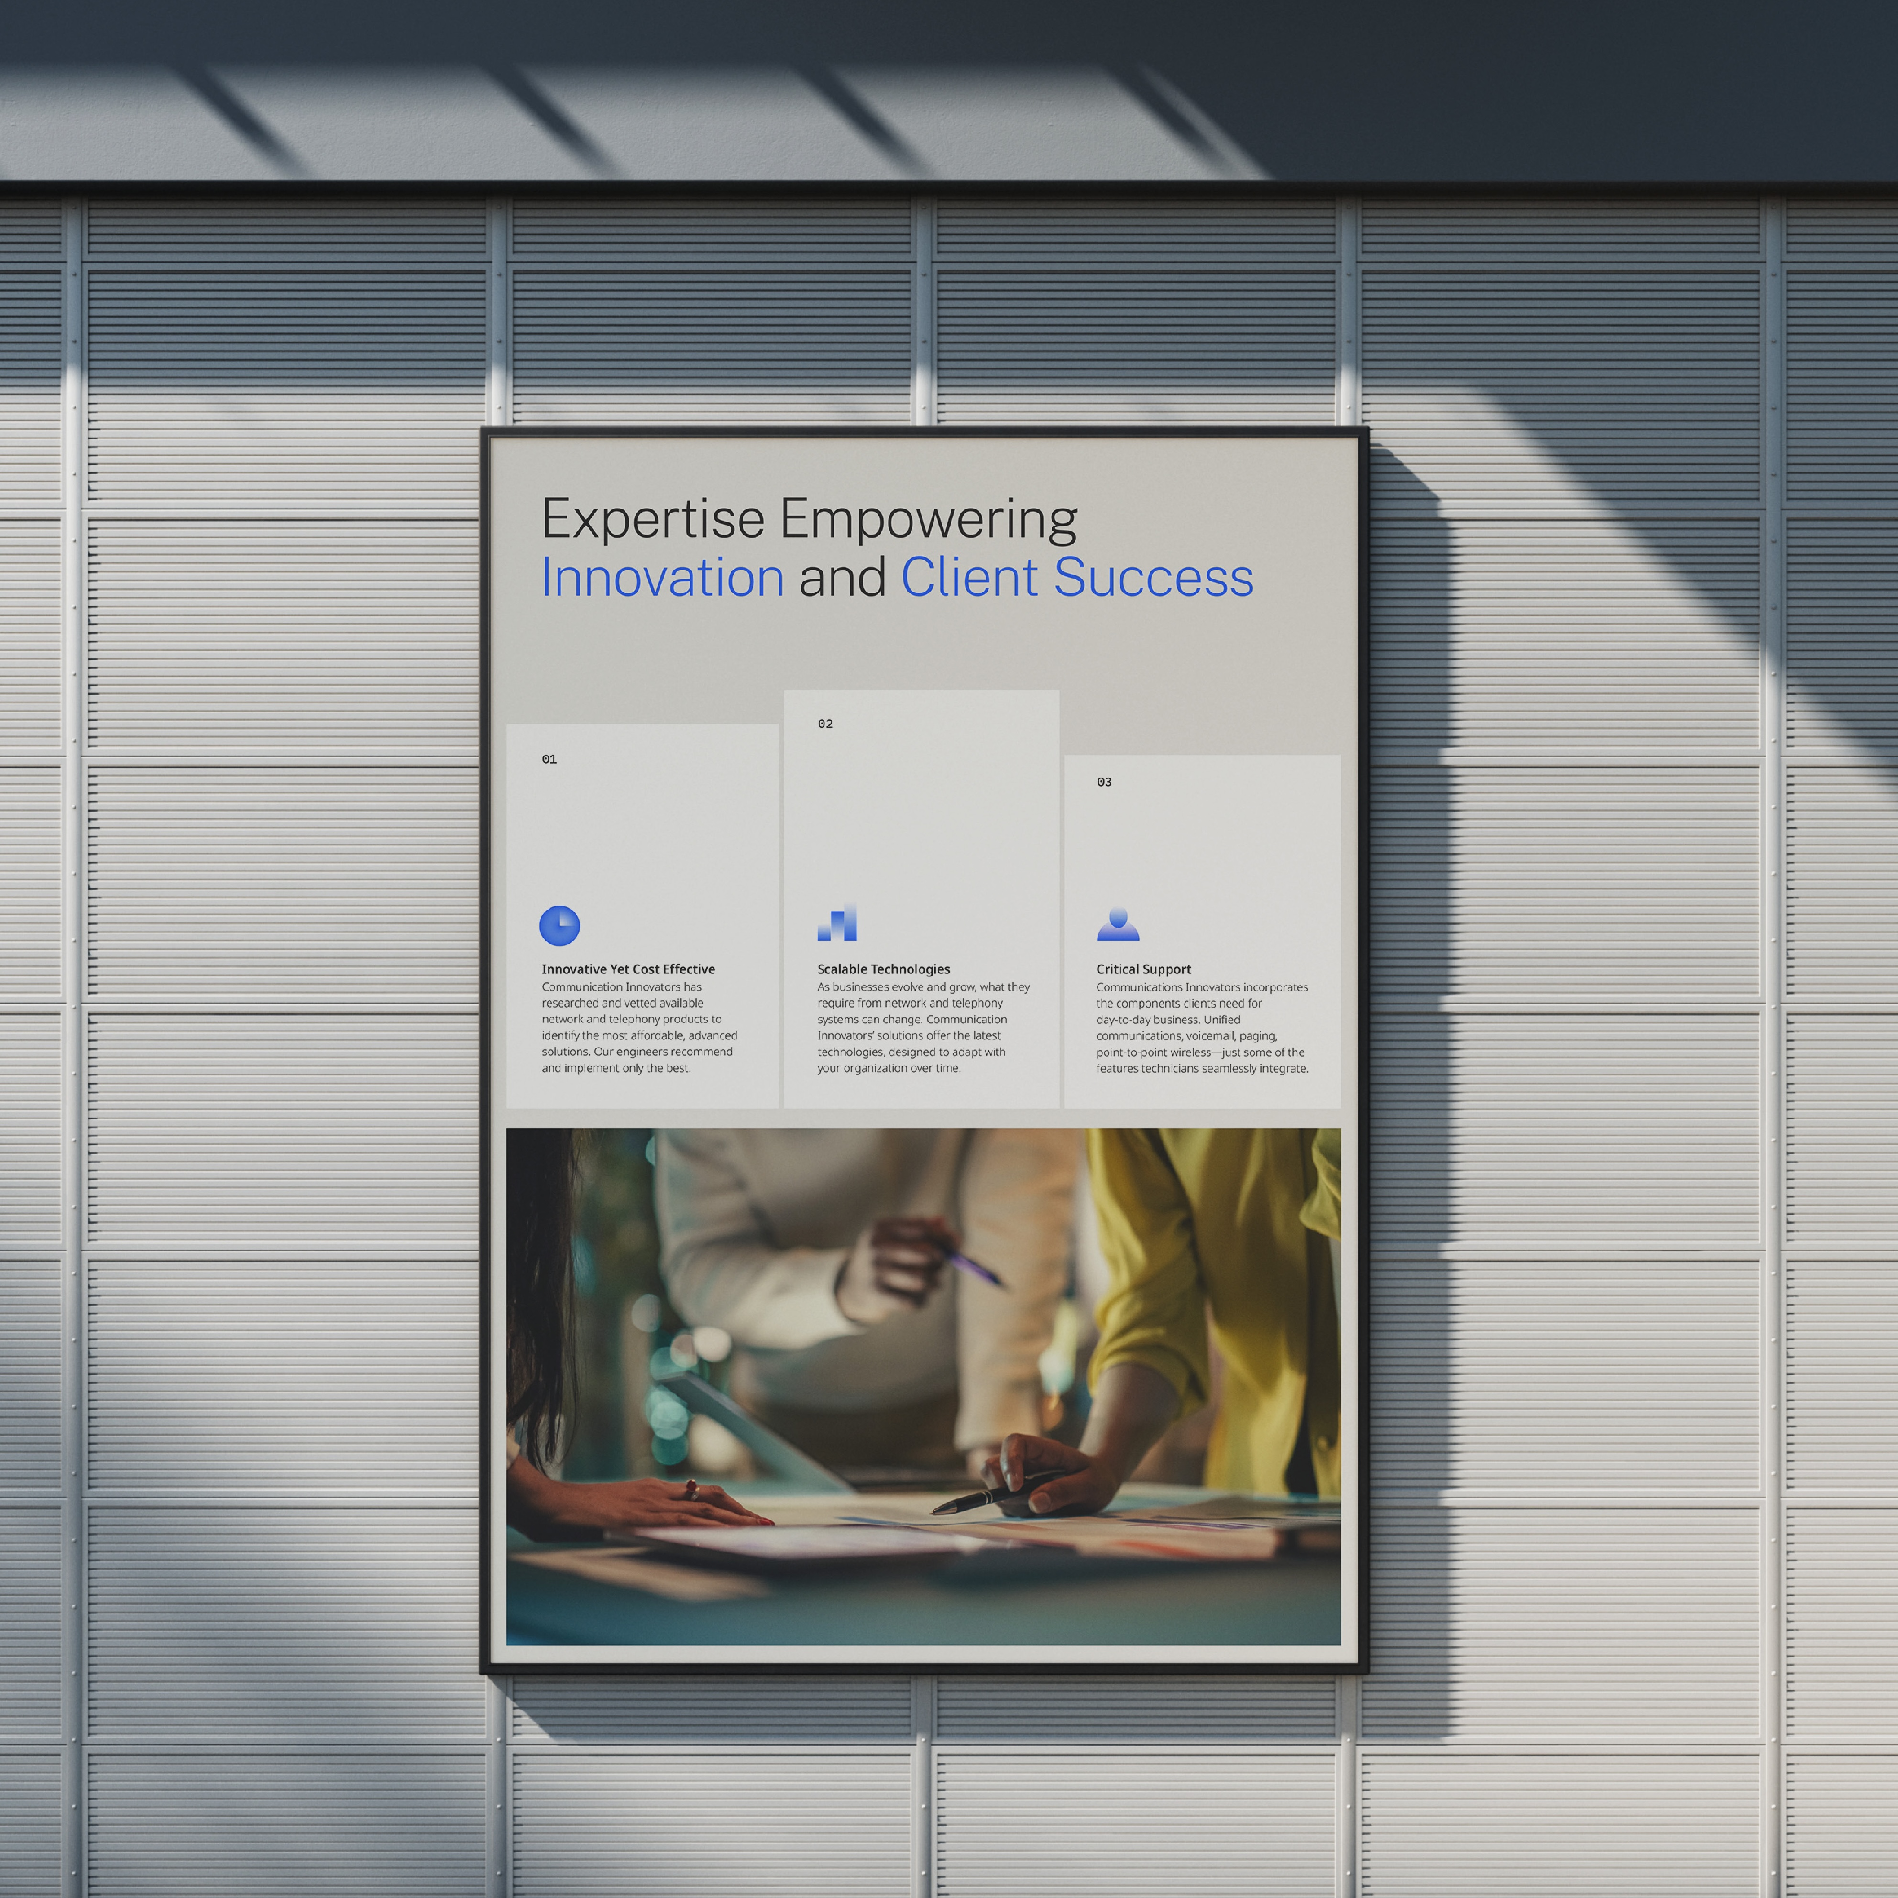Click the 03 card number label

tap(1104, 782)
